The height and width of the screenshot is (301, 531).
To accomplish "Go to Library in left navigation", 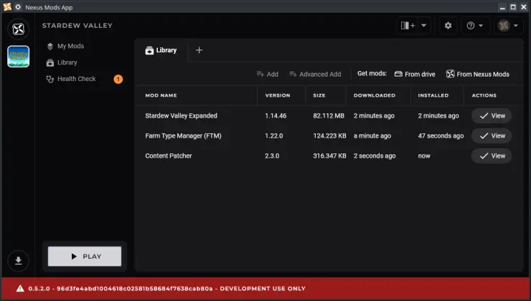I will tap(67, 62).
